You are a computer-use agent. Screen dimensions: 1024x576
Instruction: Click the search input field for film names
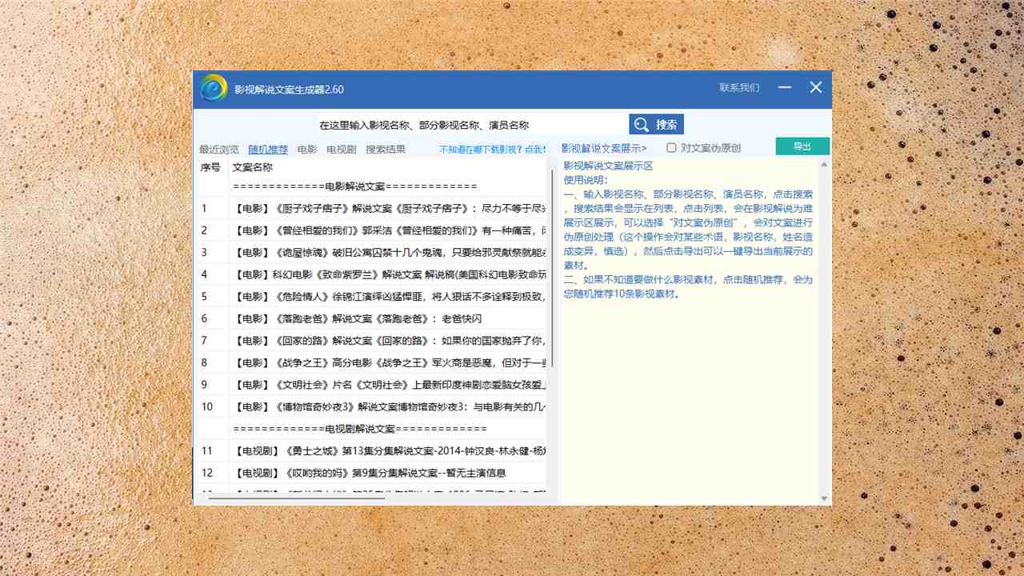click(470, 125)
